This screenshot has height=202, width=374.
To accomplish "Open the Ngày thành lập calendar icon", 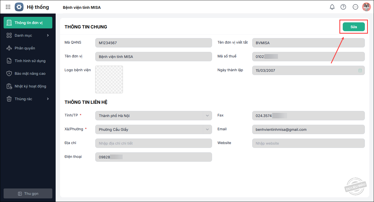I will coord(360,70).
